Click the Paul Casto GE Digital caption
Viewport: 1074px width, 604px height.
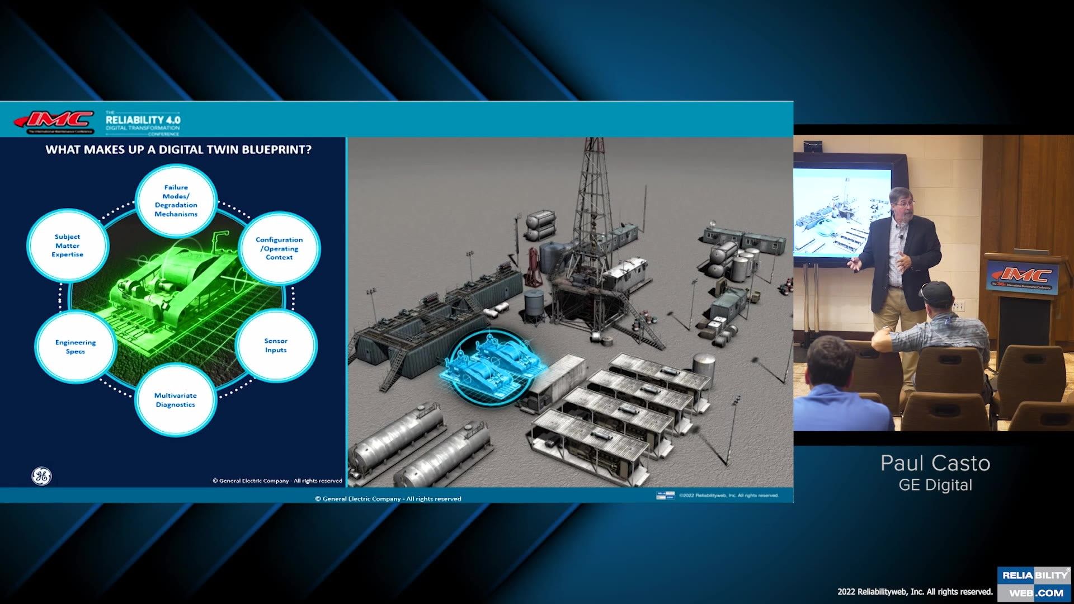coord(935,471)
